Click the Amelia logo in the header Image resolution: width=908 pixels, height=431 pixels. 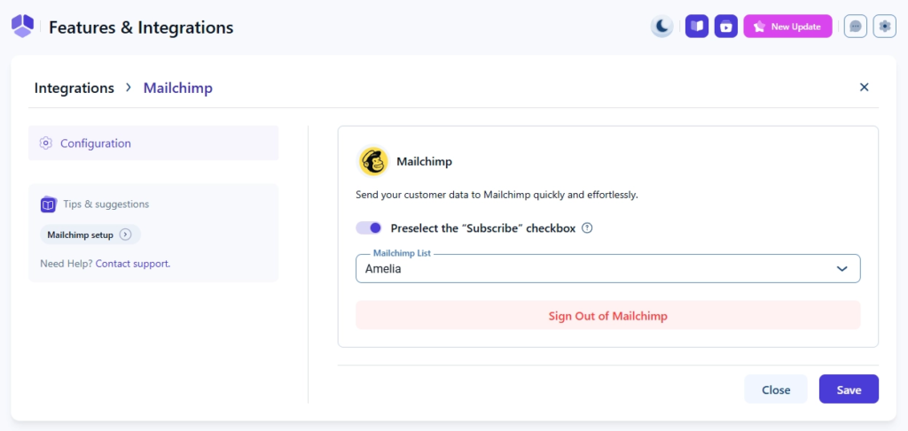(22, 27)
